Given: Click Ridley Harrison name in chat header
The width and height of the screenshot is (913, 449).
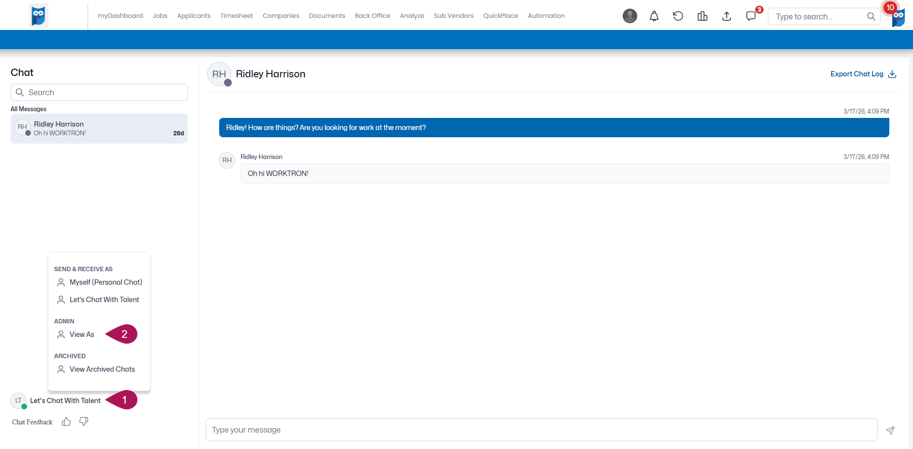Looking at the screenshot, I should tap(270, 74).
